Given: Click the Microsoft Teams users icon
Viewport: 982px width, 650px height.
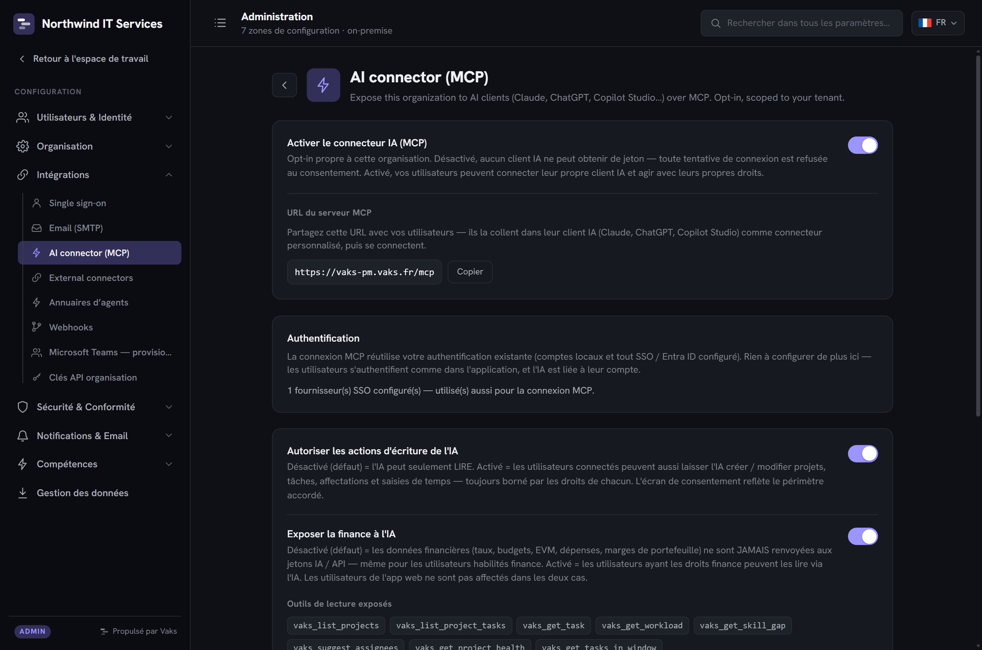Looking at the screenshot, I should pyautogui.click(x=36, y=352).
